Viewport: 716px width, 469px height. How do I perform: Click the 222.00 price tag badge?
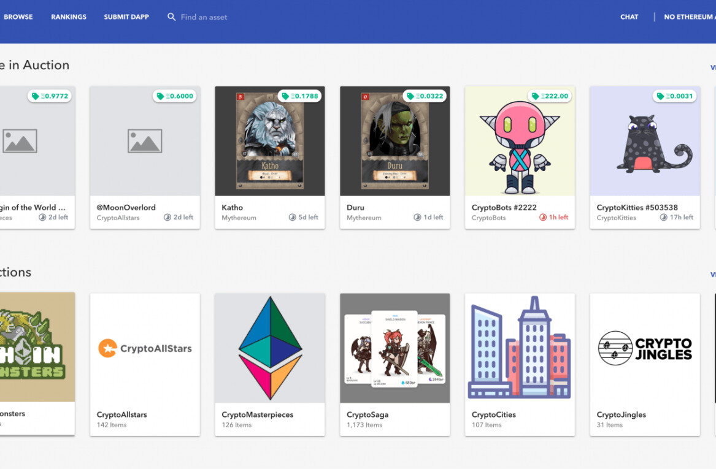pos(550,96)
